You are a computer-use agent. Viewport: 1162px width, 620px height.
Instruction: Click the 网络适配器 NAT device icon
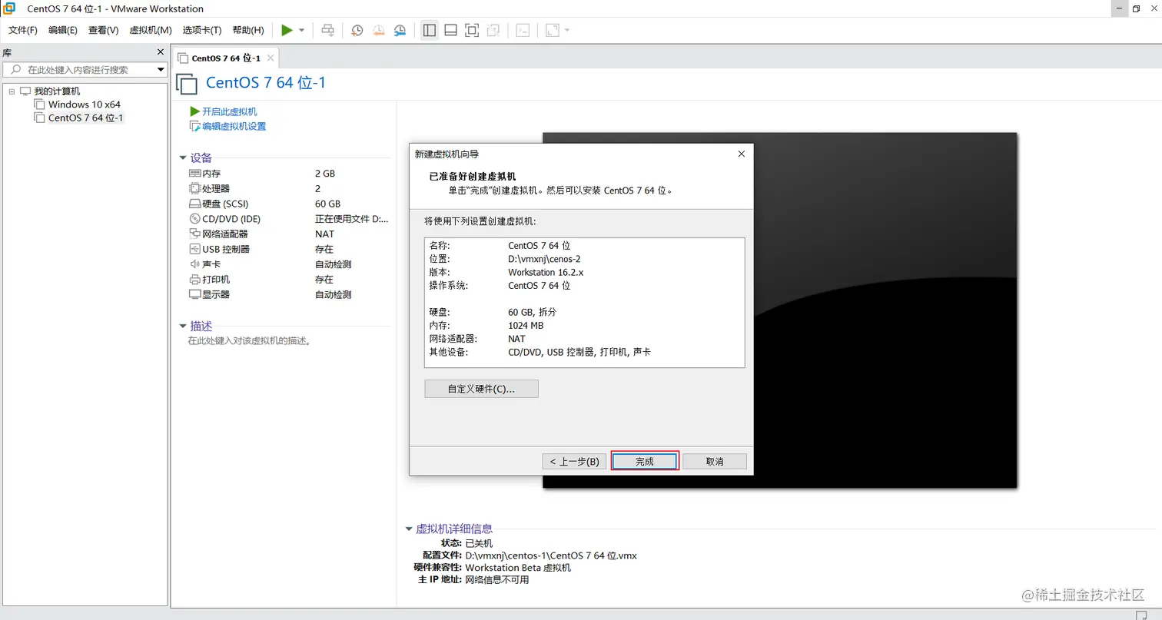[x=194, y=234]
